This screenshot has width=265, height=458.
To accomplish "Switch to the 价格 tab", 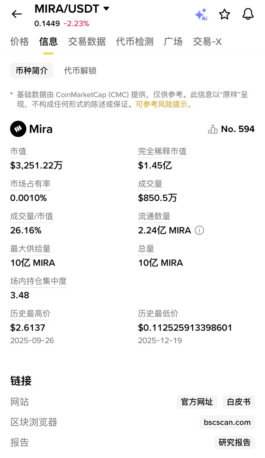I will pos(19,42).
